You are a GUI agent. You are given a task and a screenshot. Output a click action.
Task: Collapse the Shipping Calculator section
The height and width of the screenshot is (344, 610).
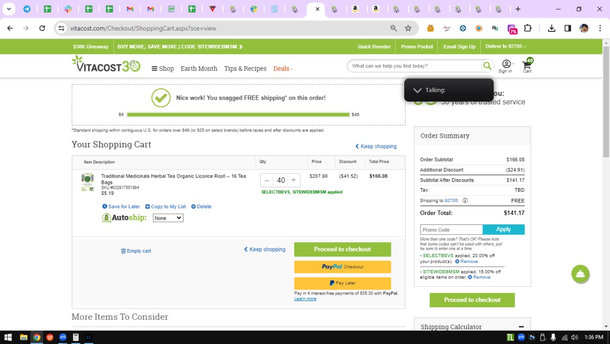pyautogui.click(x=521, y=327)
